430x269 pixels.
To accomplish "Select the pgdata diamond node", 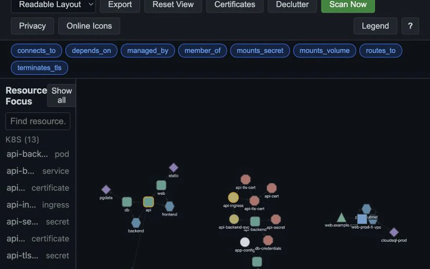I will click(106, 190).
